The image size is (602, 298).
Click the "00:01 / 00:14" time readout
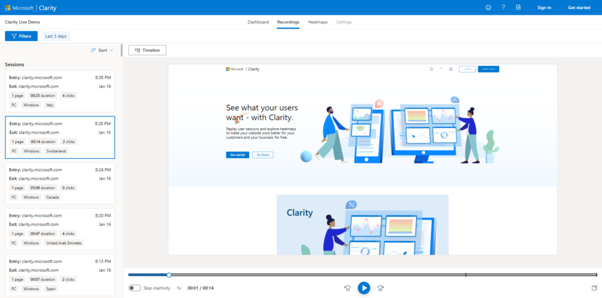point(200,287)
